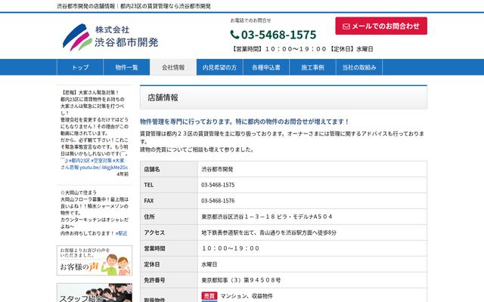Click the envelope icon in the mail button
This screenshot has width=484, height=302.
click(x=346, y=26)
